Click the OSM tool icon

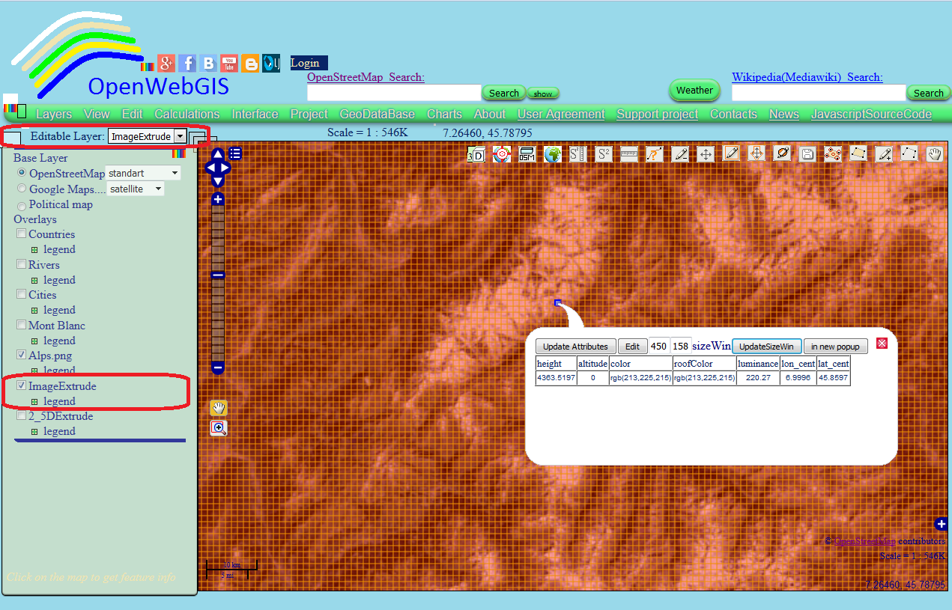(527, 154)
